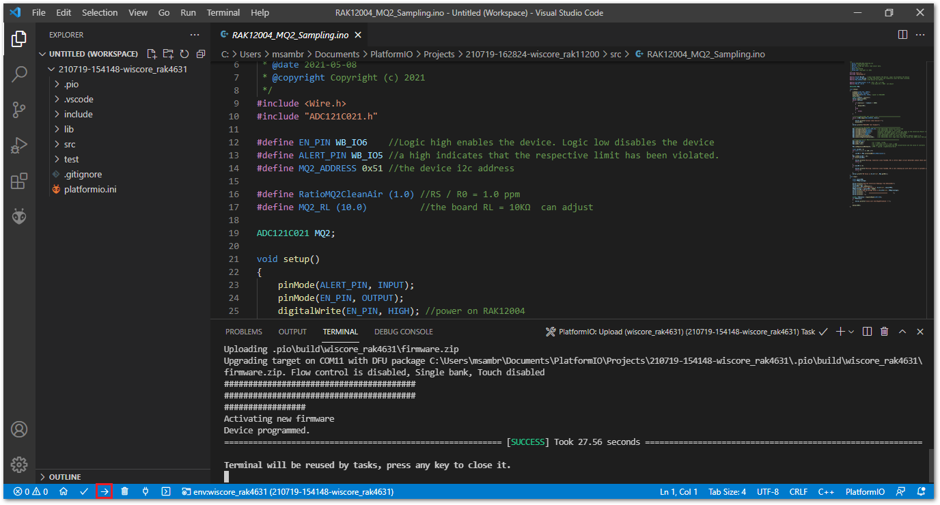
Task: Click the terminal vertical scrollbar
Action: tap(932, 465)
